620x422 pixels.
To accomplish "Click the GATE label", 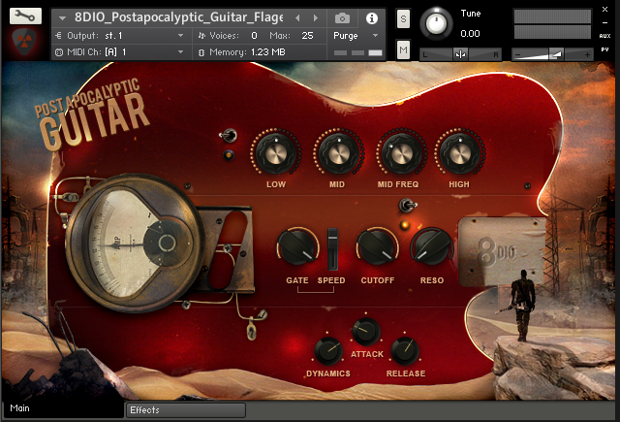I will [297, 280].
